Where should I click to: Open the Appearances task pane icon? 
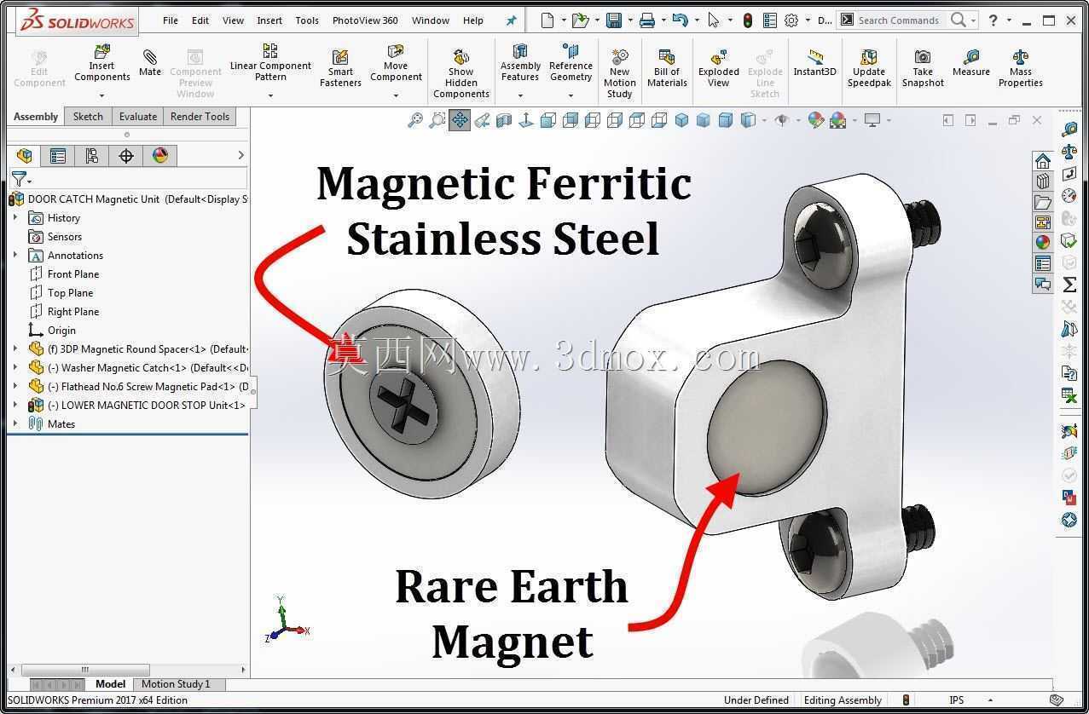tap(1043, 243)
